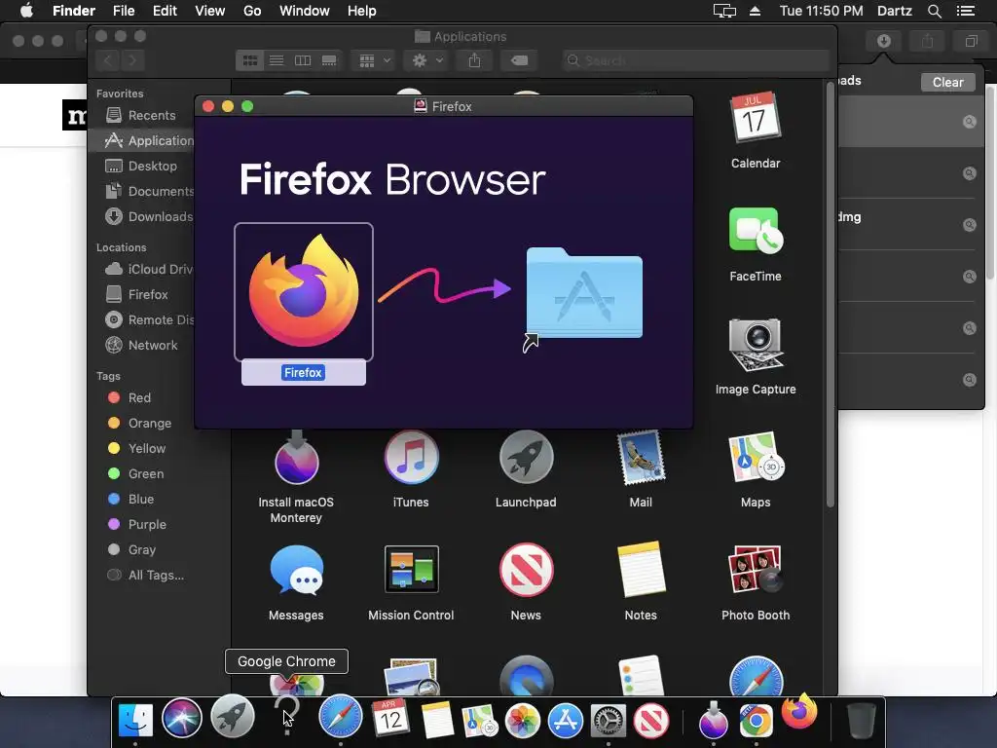
Task: Switch Finder to icon view
Action: (x=250, y=60)
